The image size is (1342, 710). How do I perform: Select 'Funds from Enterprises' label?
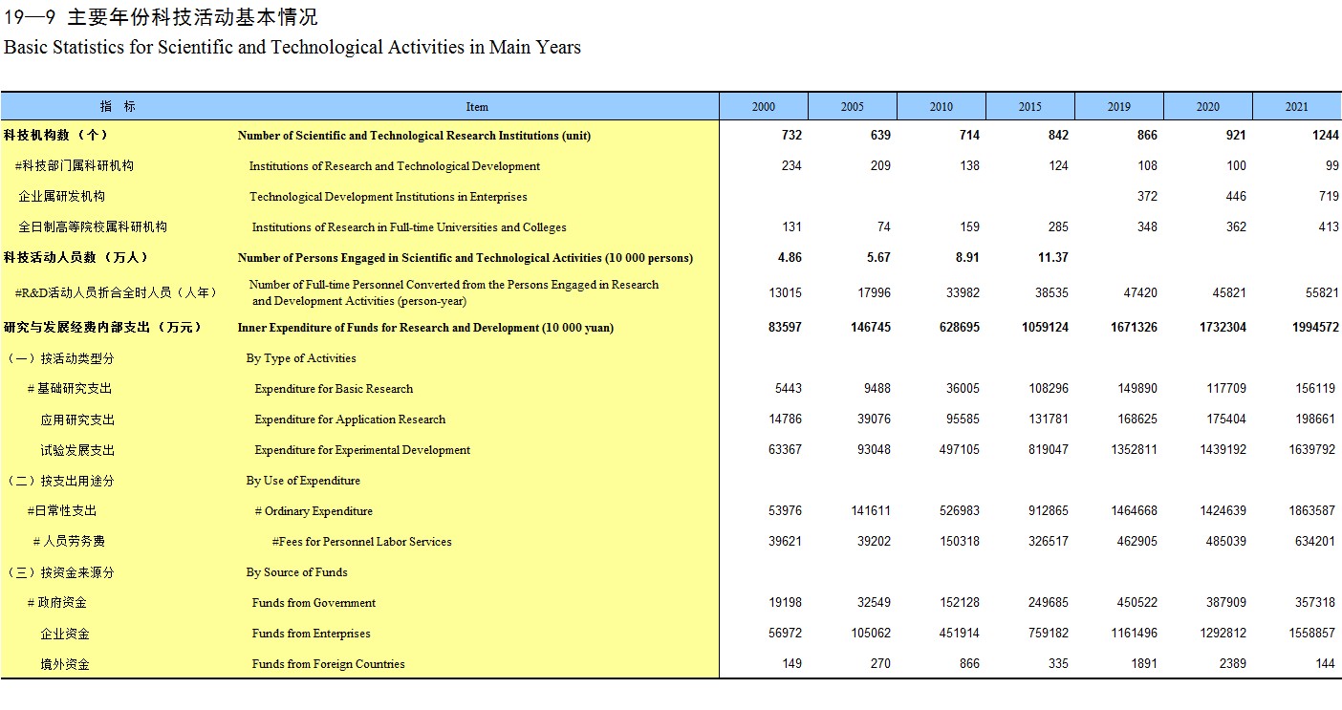click(x=311, y=634)
